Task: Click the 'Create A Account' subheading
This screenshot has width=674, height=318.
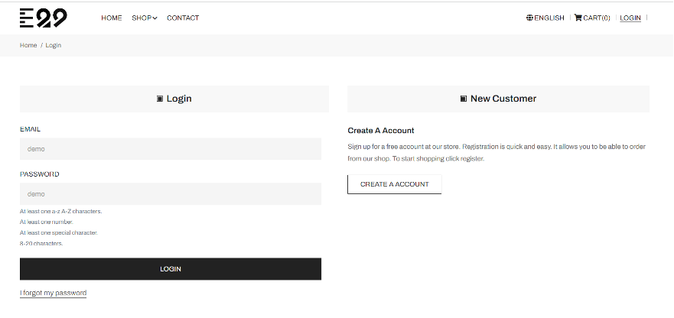Action: click(381, 131)
